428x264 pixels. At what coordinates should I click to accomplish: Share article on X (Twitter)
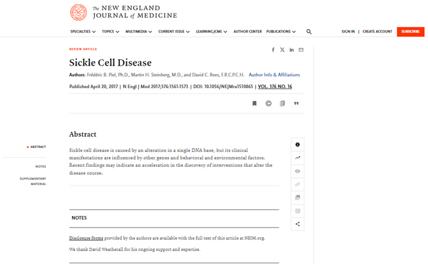tap(282, 50)
